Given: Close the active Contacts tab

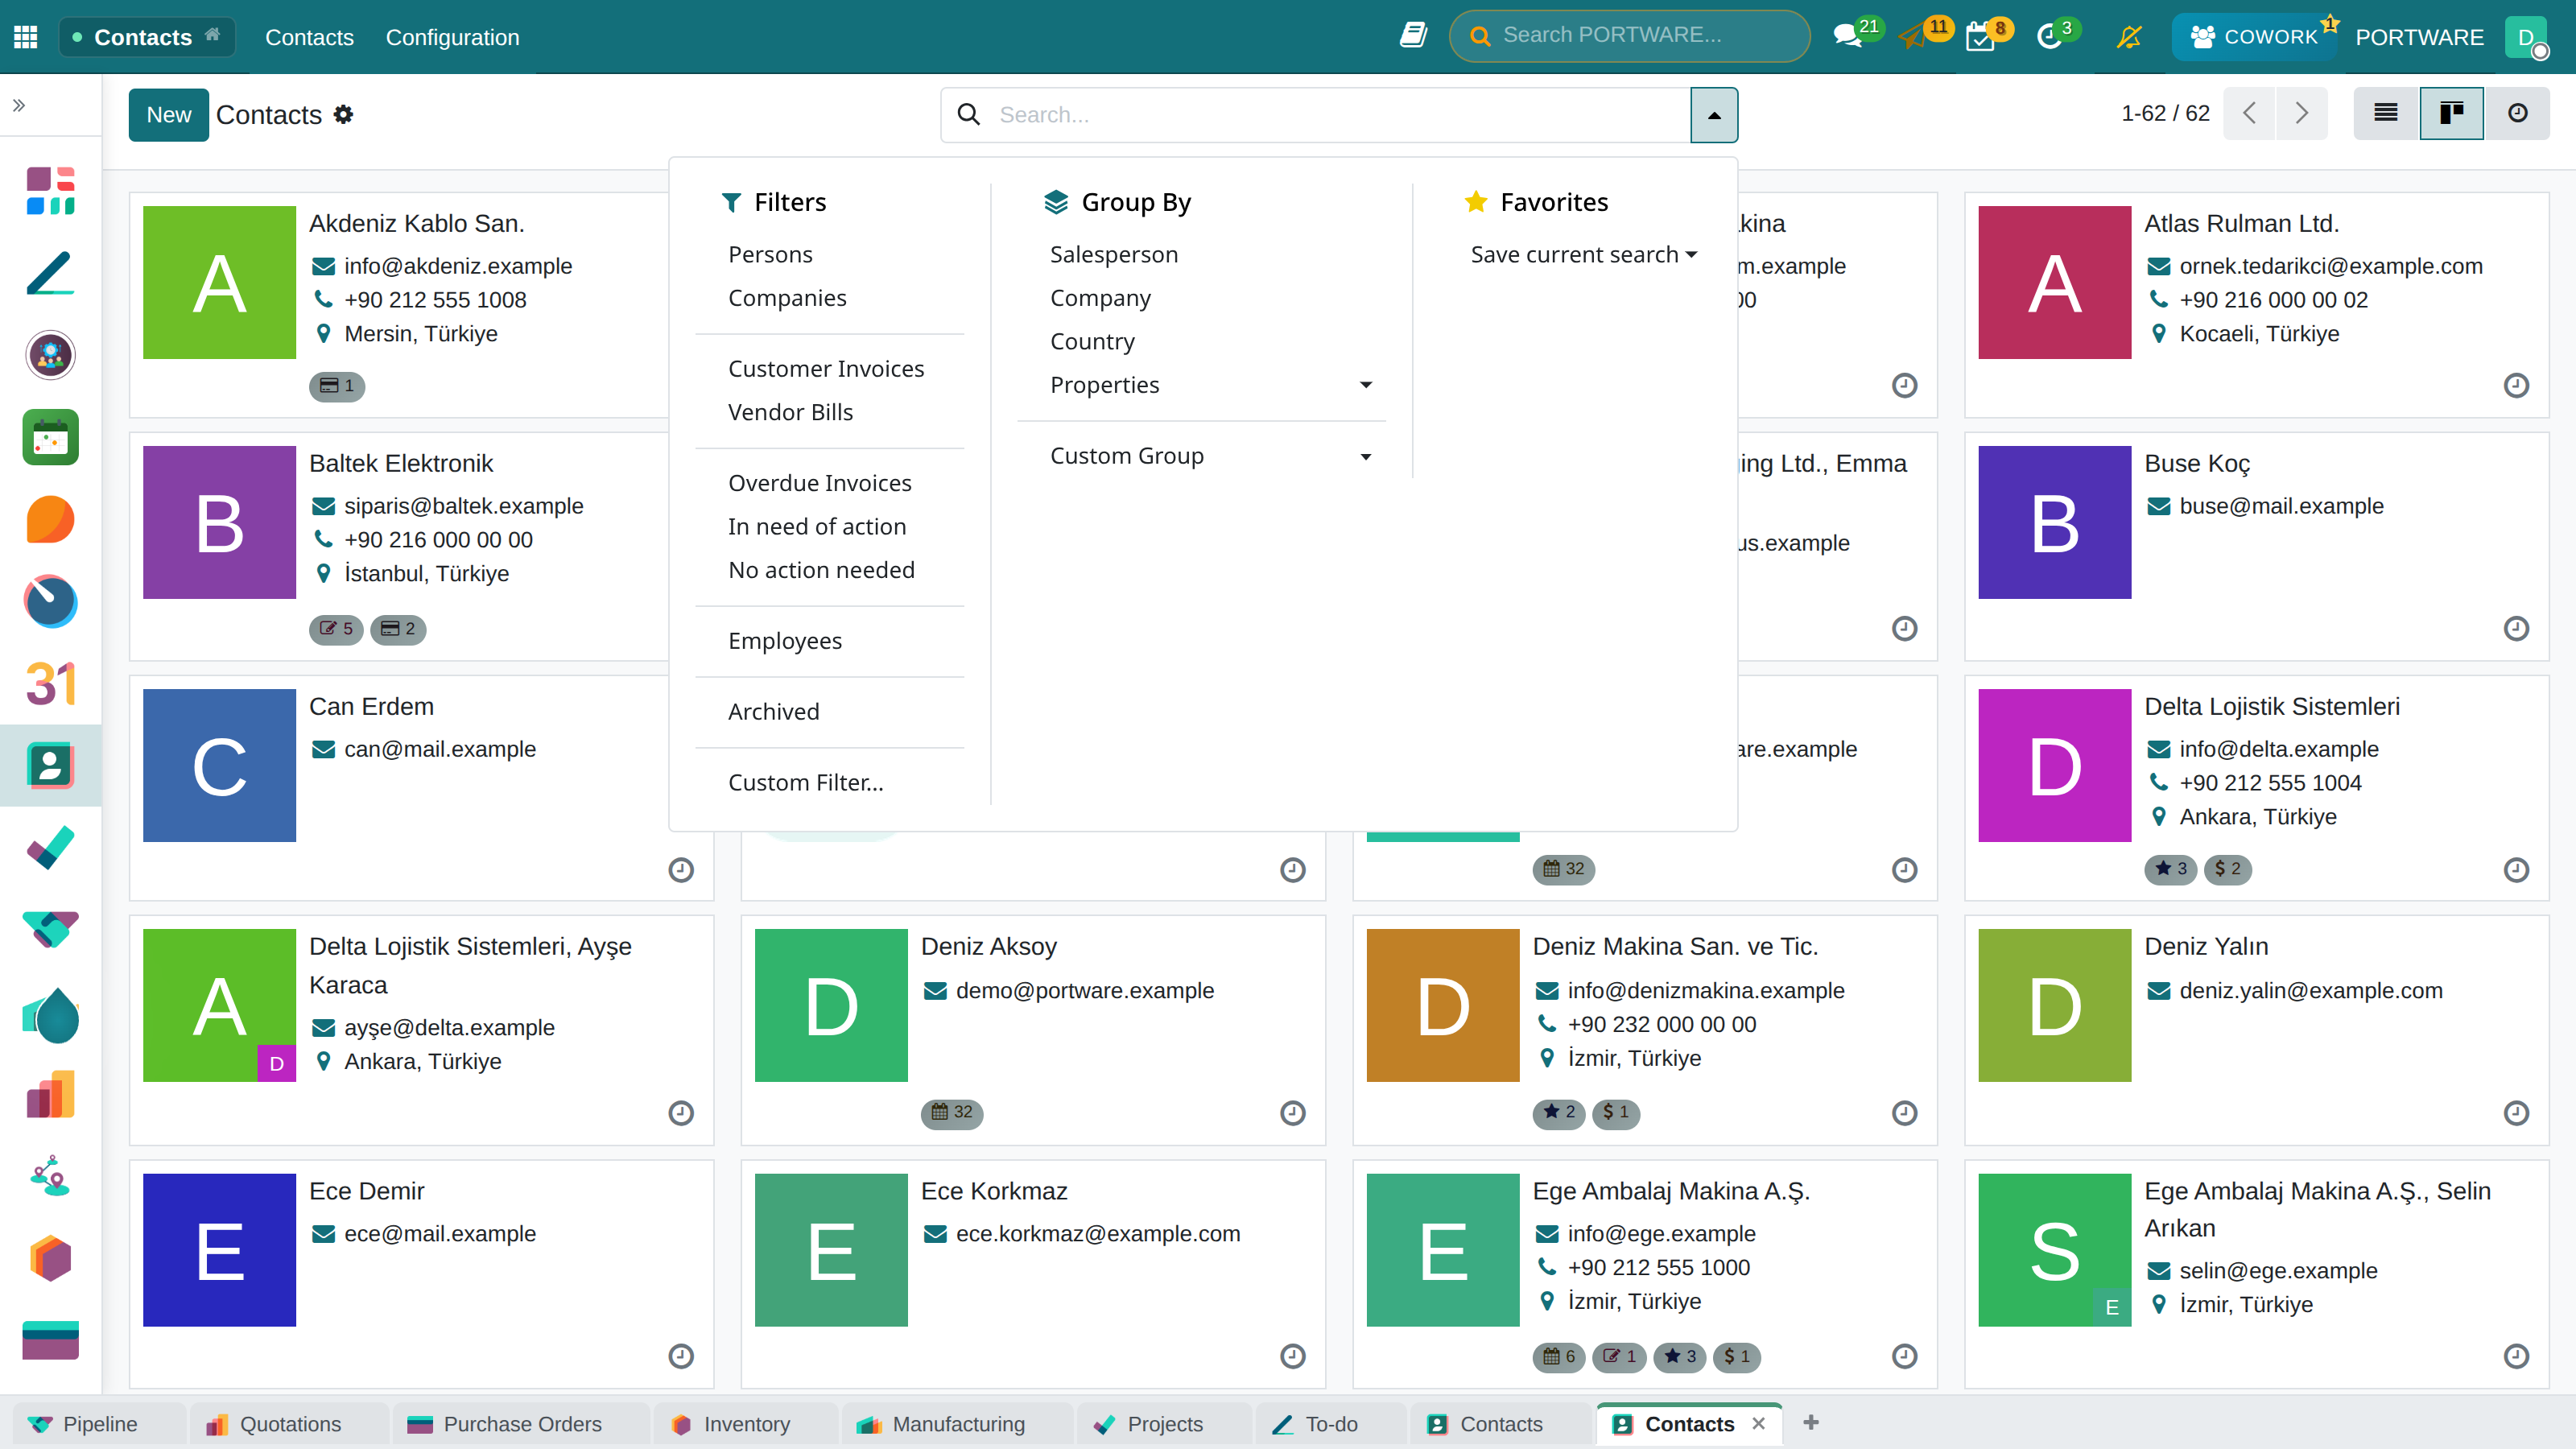Looking at the screenshot, I should (1759, 1424).
